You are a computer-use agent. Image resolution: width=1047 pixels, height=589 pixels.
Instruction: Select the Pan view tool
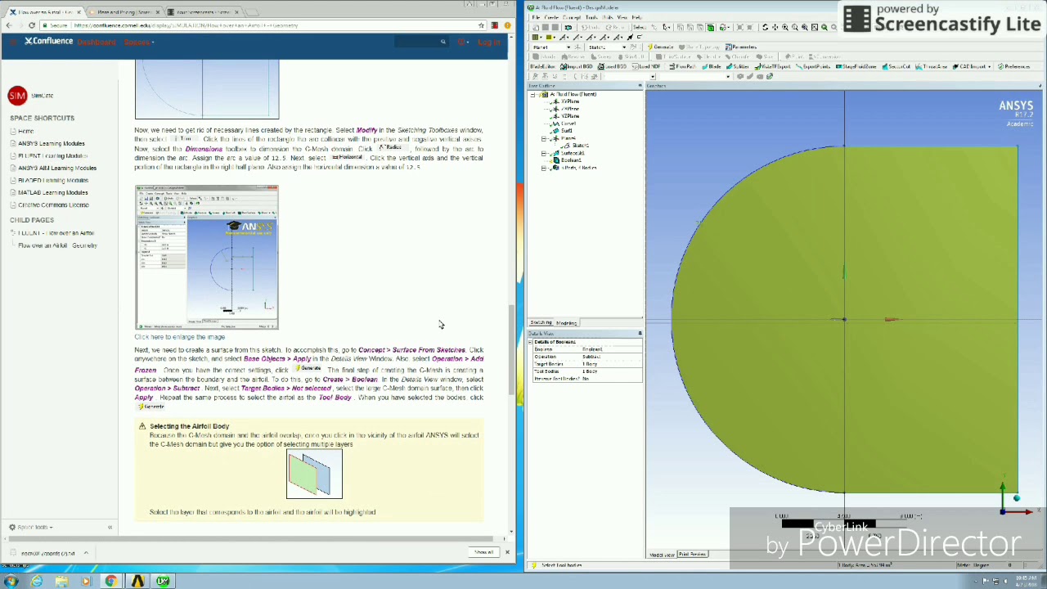point(775,27)
